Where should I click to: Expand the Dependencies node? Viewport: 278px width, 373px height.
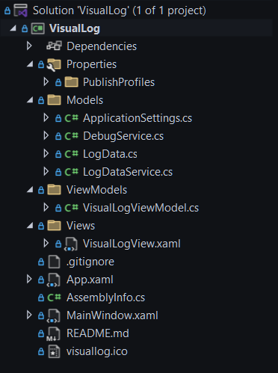(29, 46)
